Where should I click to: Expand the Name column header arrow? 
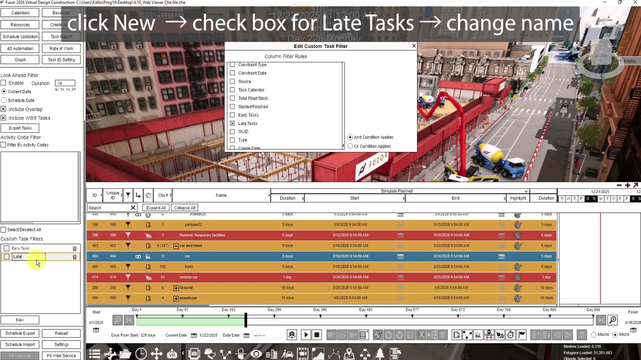pos(269,195)
